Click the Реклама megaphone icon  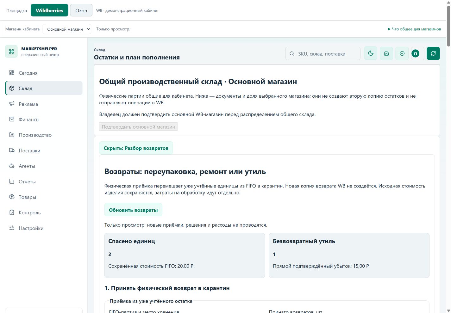tap(12, 104)
